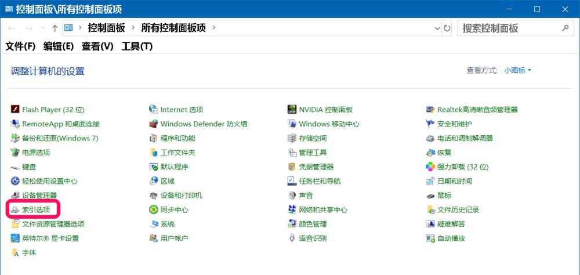Viewport: 580px width, 275px height.
Task: Click the Flash Player (32 位) icon
Action: pyautogui.click(x=15, y=110)
